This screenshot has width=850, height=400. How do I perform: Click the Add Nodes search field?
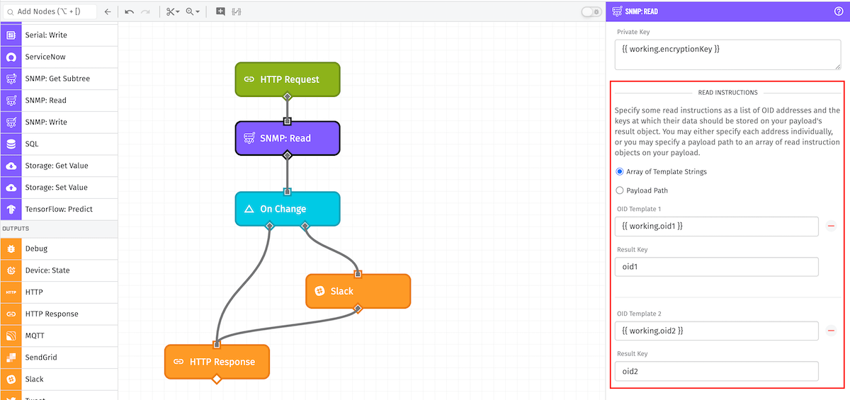coord(48,11)
